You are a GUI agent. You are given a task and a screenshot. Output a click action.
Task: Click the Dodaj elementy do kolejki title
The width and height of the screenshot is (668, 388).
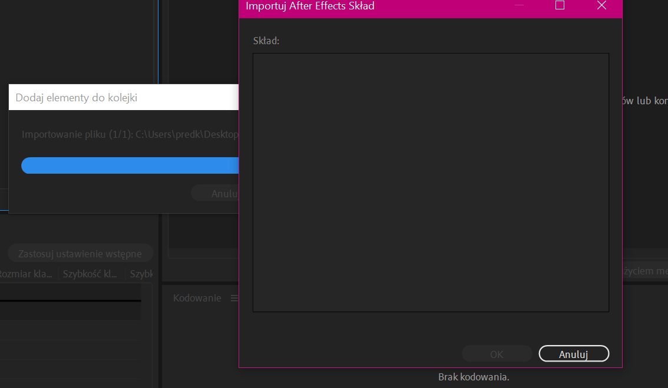point(77,97)
